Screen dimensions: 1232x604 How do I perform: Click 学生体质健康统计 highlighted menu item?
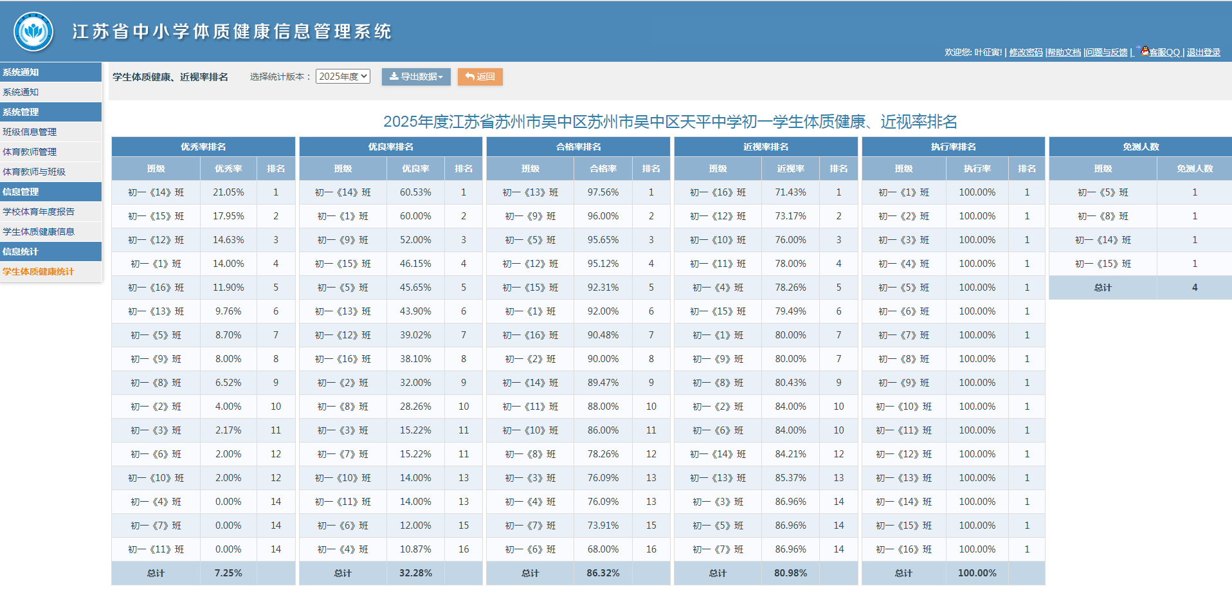(39, 271)
